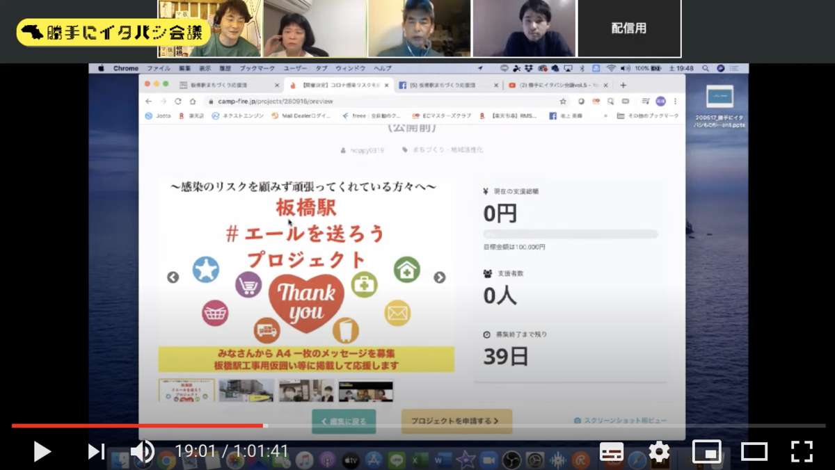
Task: Switch to miniplayer mode
Action: click(706, 452)
